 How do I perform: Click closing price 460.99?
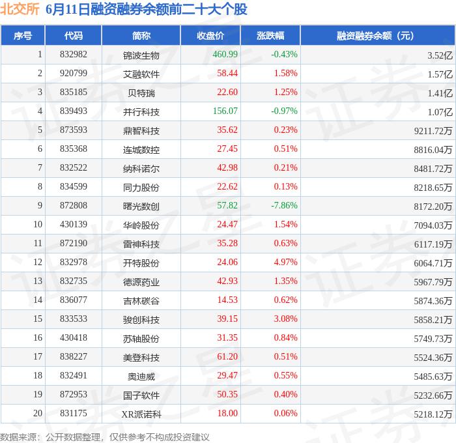225,54
